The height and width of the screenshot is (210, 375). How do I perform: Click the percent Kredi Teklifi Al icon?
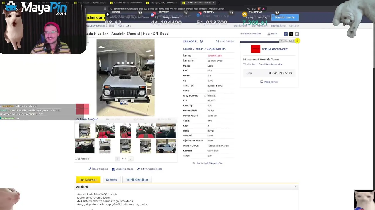tap(217, 41)
